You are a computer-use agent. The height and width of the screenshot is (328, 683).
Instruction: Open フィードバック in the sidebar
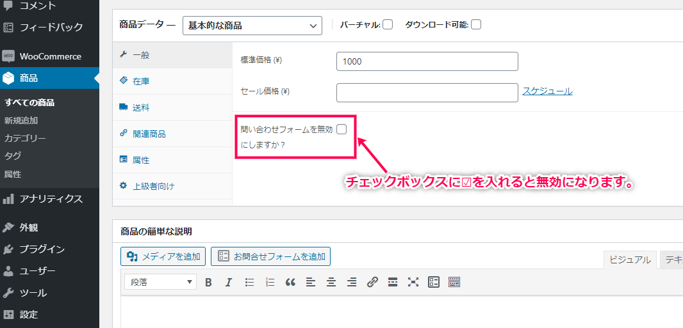50,27
